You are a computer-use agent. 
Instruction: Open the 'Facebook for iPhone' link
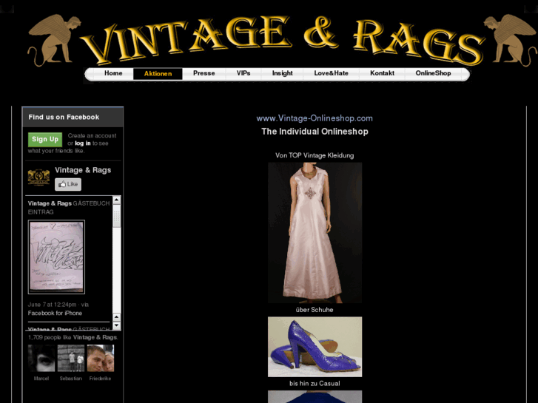[55, 313]
